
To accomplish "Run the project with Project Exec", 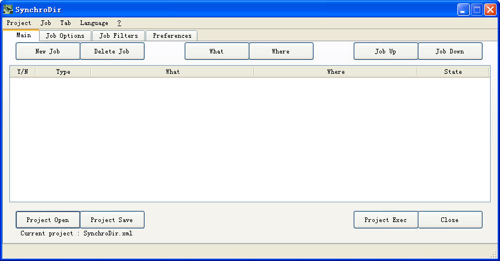I will tap(386, 220).
